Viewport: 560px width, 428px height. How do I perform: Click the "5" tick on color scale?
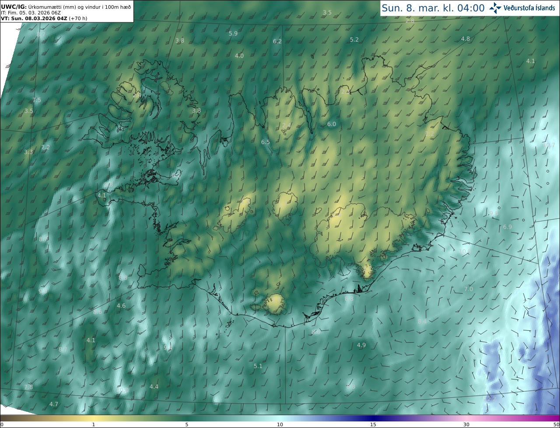pyautogui.click(x=187, y=424)
